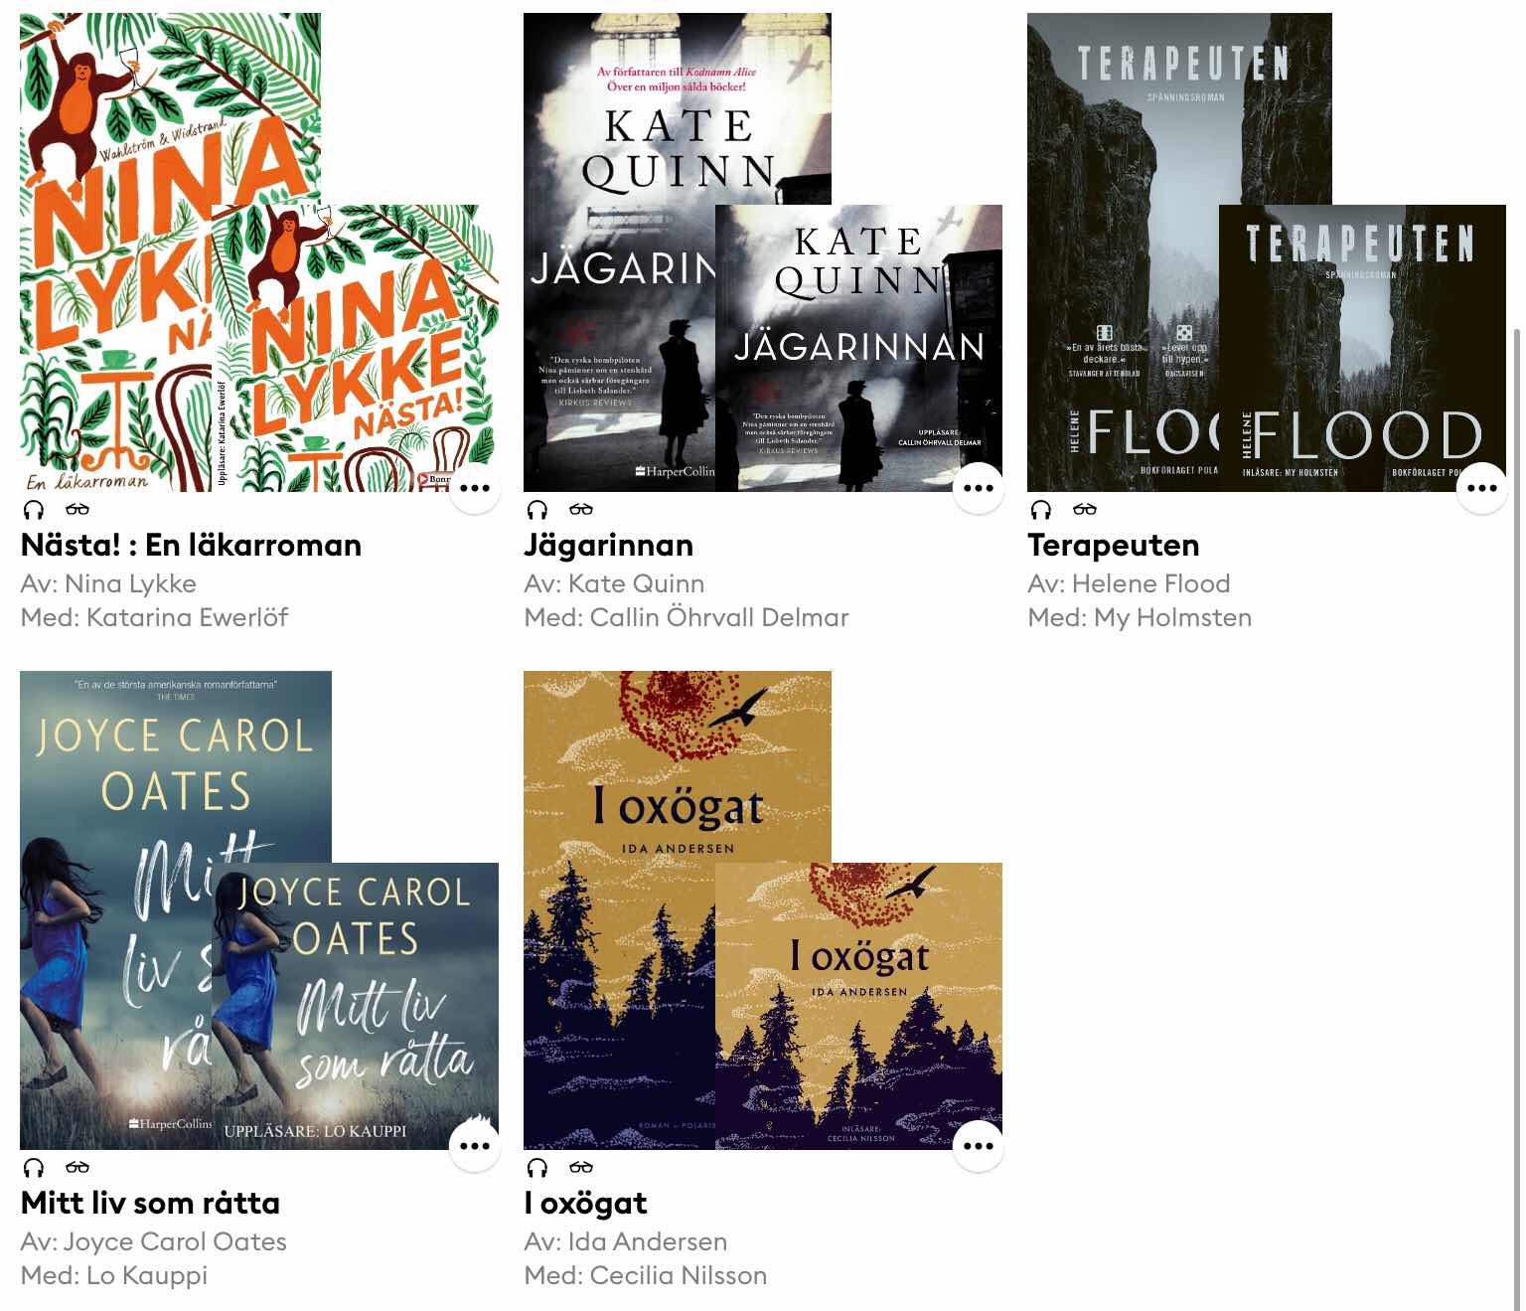Image resolution: width=1526 pixels, height=1311 pixels.
Task: Open three-dot menu for Terapeuten
Action: tap(1482, 488)
